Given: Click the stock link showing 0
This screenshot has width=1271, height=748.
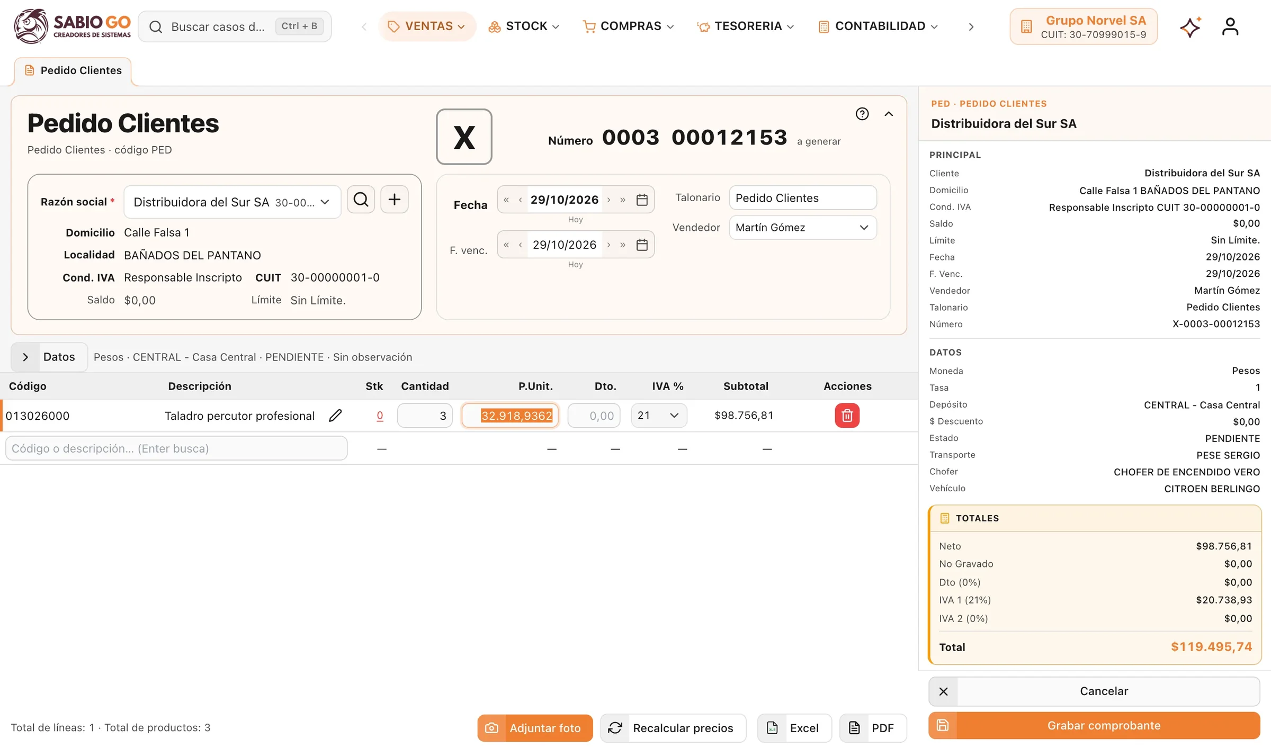Looking at the screenshot, I should point(380,416).
